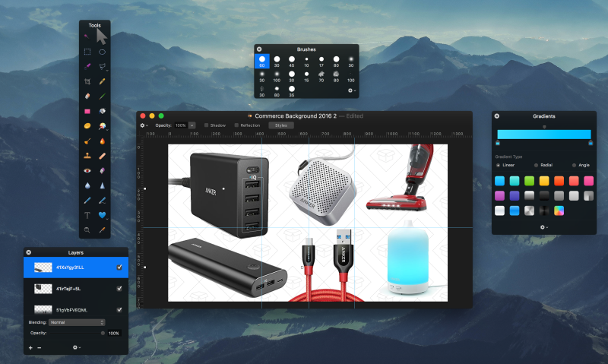This screenshot has height=364, width=608.
Task: Select the 70 leaf brush
Action: [321, 76]
